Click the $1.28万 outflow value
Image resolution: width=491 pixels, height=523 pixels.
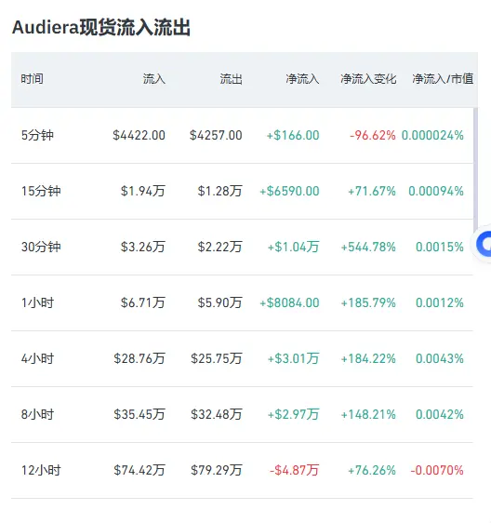click(x=219, y=191)
